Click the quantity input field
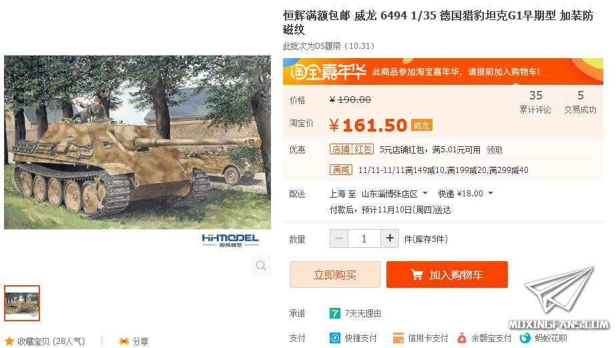Screen dimensions: 616x348 [364, 238]
